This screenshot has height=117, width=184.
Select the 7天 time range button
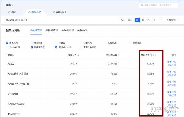tap(123, 20)
